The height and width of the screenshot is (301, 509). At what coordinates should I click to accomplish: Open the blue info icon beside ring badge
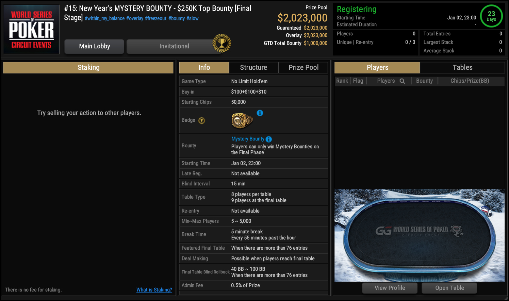click(260, 113)
